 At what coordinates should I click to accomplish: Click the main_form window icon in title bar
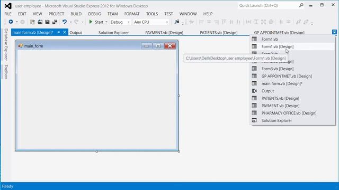pos(21,46)
